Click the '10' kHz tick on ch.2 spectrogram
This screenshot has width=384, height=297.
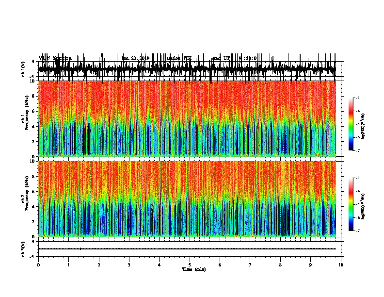pyautogui.click(x=32, y=161)
